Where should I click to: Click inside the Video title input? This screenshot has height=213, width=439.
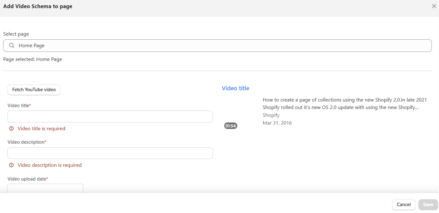110,116
